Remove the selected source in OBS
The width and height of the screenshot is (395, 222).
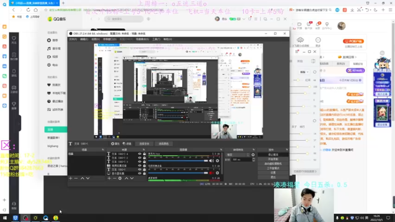[x=115, y=178]
